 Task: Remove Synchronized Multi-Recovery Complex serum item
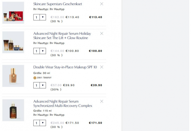102,101
